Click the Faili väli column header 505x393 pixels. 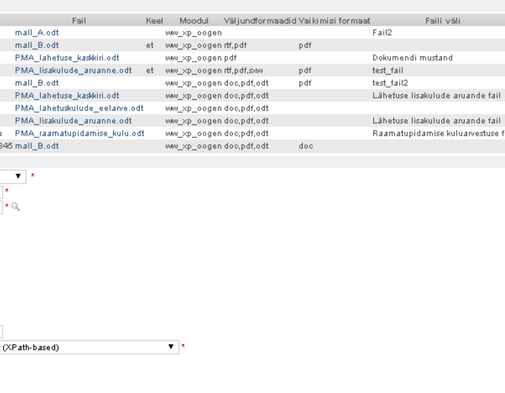pyautogui.click(x=443, y=21)
